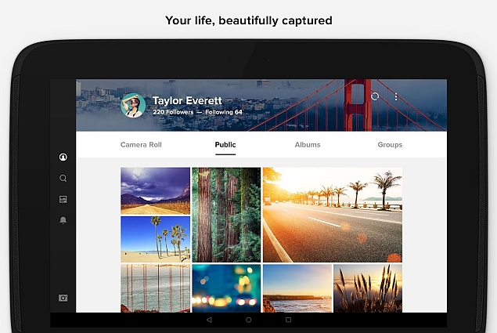Go to the Groups tab
Viewport: 497px width, 333px height.
(390, 145)
